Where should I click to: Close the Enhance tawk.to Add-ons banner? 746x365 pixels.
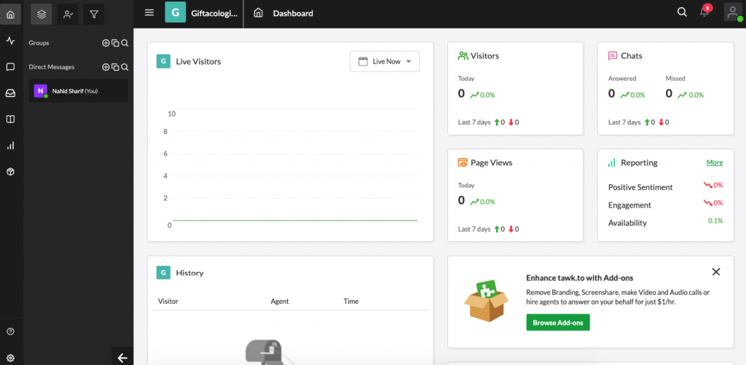click(716, 272)
